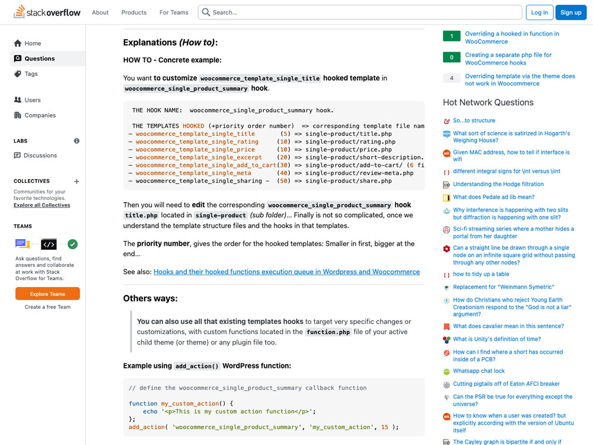Click the Stack Overflow logo
This screenshot has width=593, height=445.
click(x=47, y=12)
